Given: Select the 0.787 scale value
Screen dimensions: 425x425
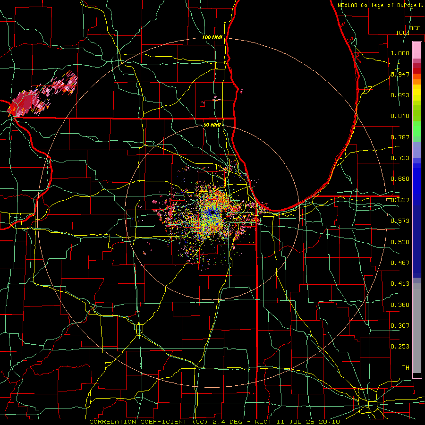Looking at the screenshot, I should click(400, 137).
